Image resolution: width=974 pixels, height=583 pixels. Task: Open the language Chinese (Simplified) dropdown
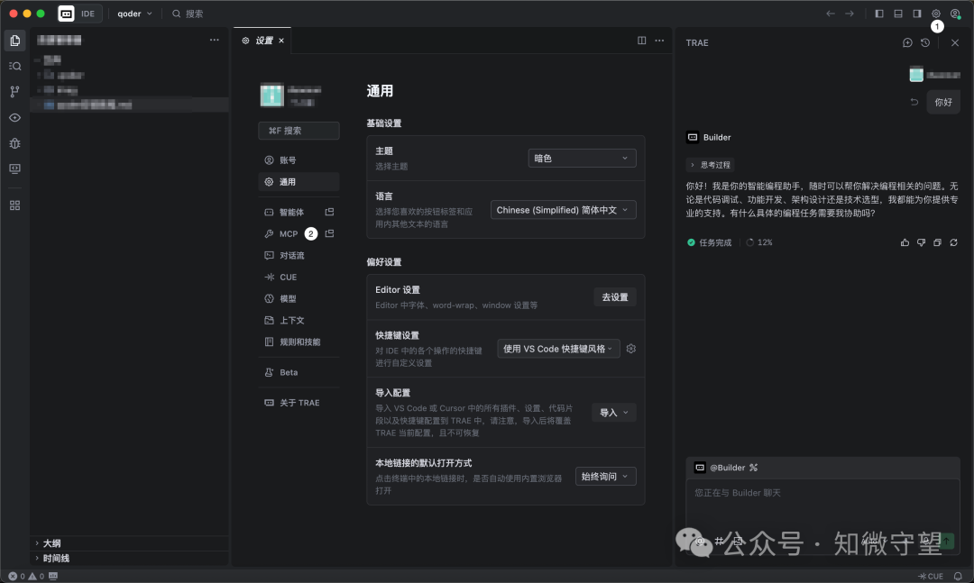click(564, 210)
